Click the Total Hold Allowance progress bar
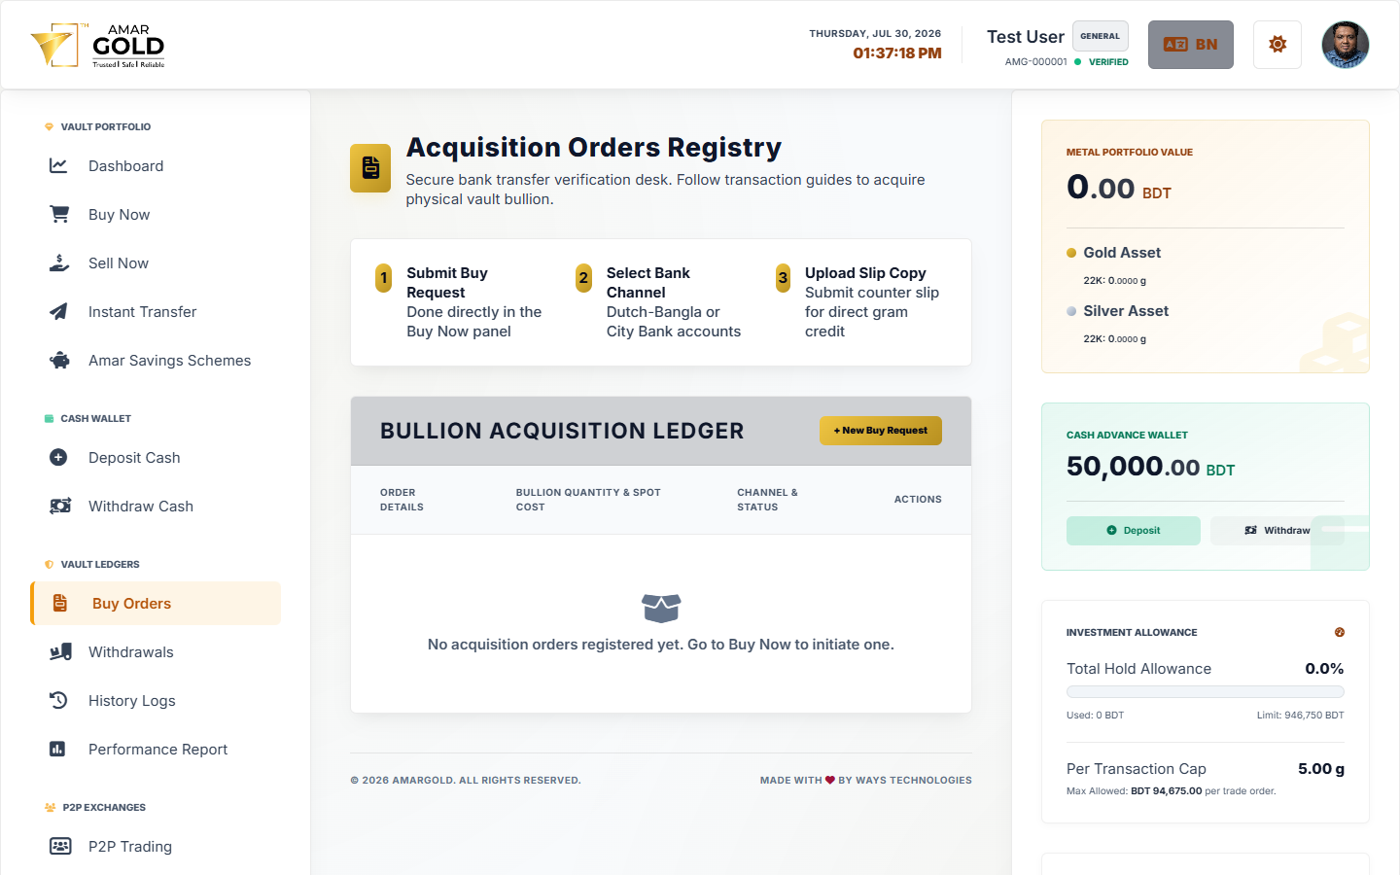Image resolution: width=1400 pixels, height=875 pixels. click(x=1206, y=692)
